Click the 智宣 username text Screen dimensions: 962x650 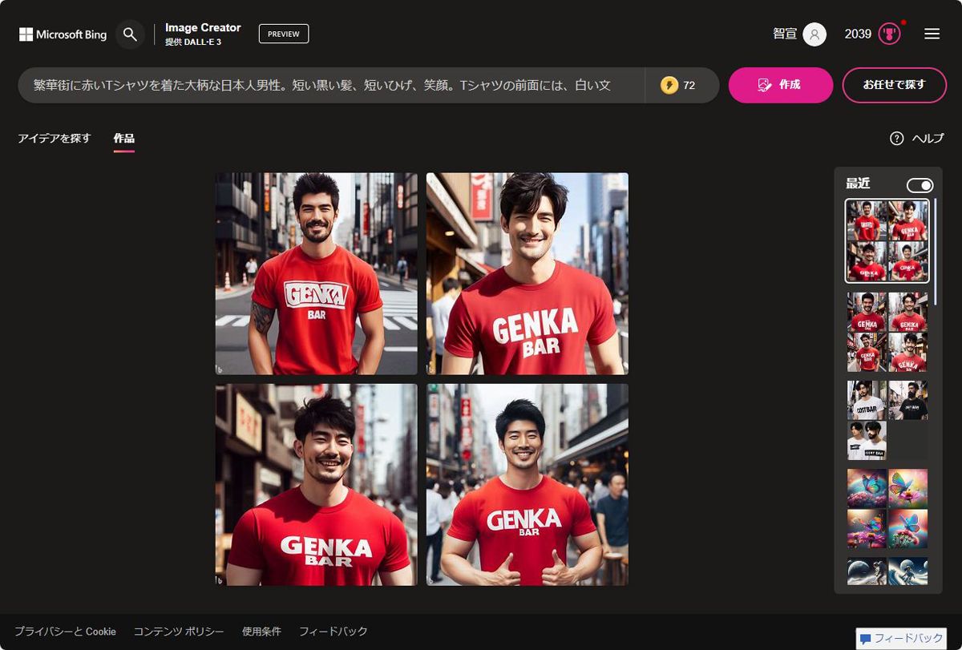point(785,34)
